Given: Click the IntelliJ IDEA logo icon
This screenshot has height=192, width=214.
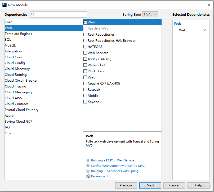Looking at the screenshot, I should click(4, 5).
